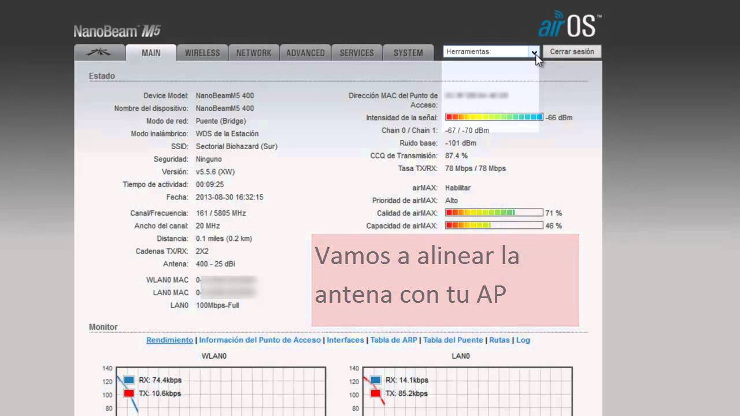Viewport: 740px width, 416px height.
Task: Select the security value Ninguno
Action: 209,159
